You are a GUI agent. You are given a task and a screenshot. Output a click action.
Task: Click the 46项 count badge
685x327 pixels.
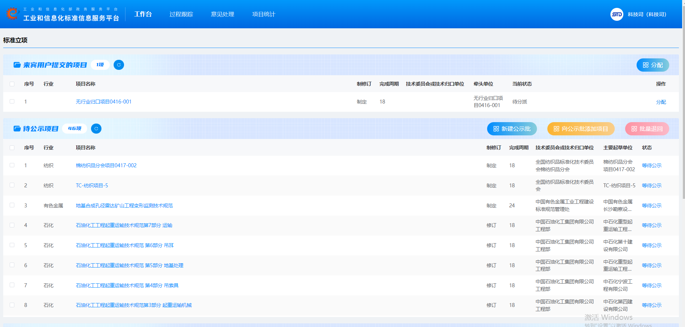pos(75,129)
